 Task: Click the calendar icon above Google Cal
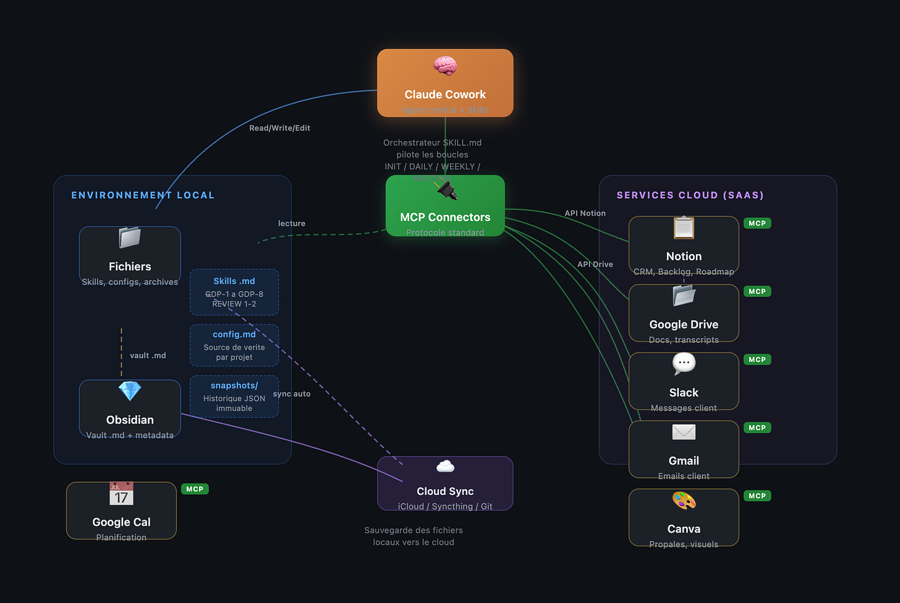point(121,494)
